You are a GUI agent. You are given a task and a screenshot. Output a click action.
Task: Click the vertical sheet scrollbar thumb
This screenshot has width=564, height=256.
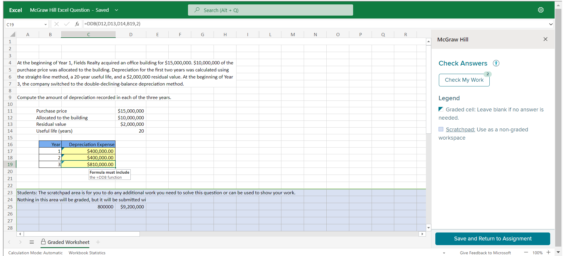point(429,90)
